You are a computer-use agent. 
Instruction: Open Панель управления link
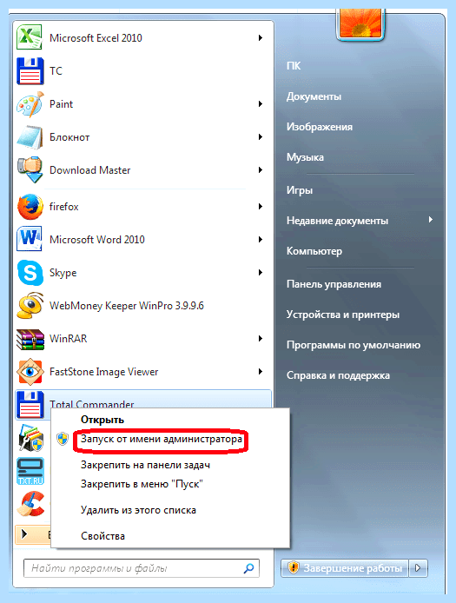point(334,284)
